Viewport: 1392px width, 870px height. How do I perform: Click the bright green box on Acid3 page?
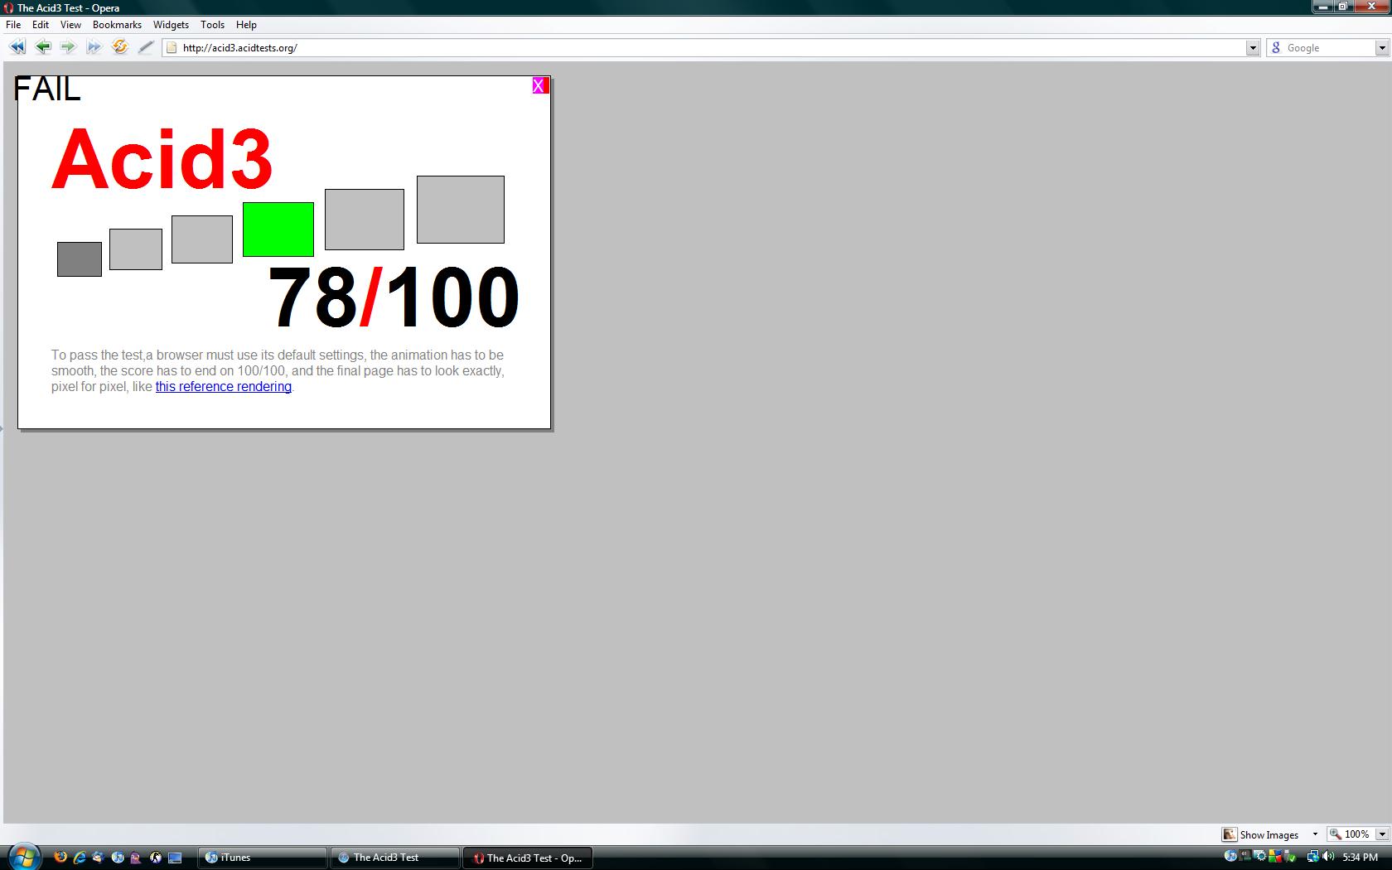tap(278, 230)
